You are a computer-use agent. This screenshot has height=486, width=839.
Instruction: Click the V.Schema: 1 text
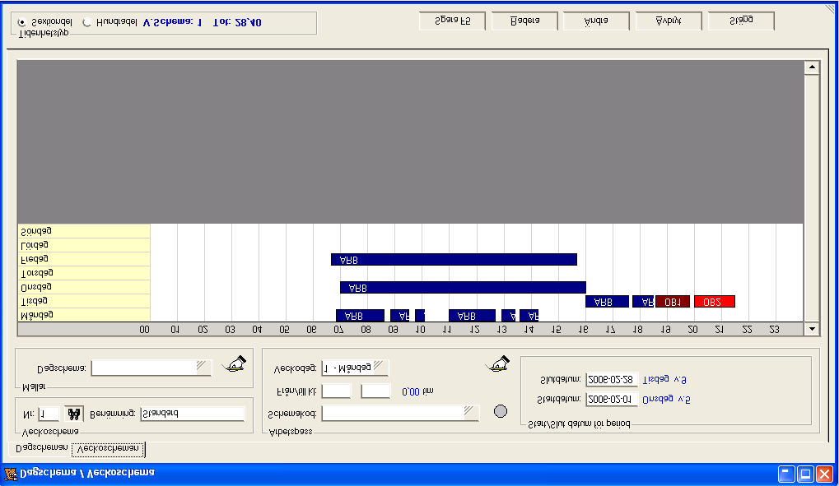(172, 22)
